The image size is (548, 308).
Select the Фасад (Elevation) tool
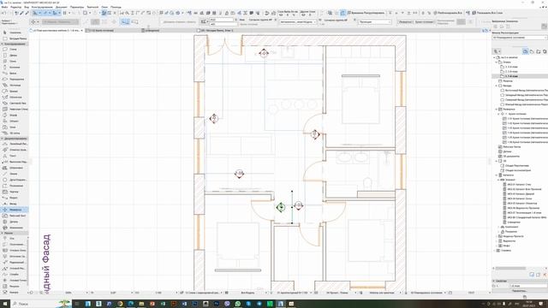(14, 204)
